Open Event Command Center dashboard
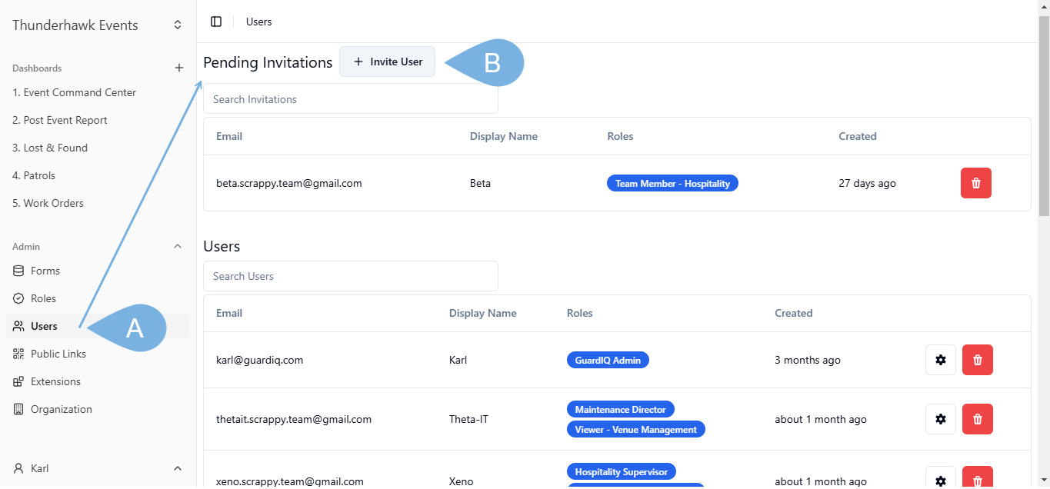Image resolution: width=1050 pixels, height=489 pixels. (74, 92)
